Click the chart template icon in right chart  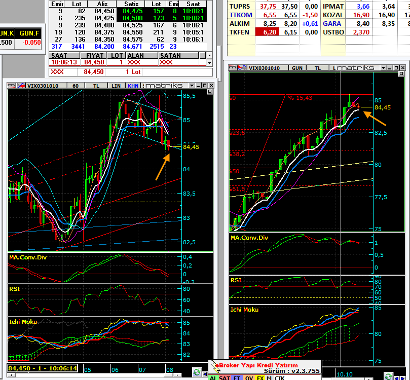pos(233,68)
